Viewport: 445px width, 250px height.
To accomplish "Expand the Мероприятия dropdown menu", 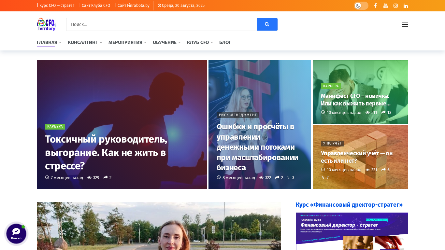I will click(x=127, y=42).
